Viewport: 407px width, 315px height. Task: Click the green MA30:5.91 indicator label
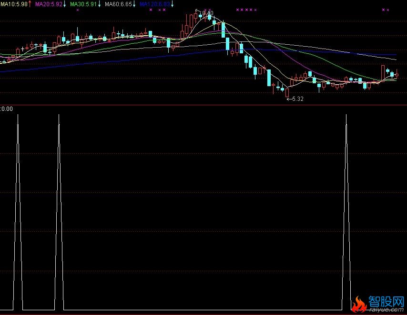pyautogui.click(x=83, y=4)
